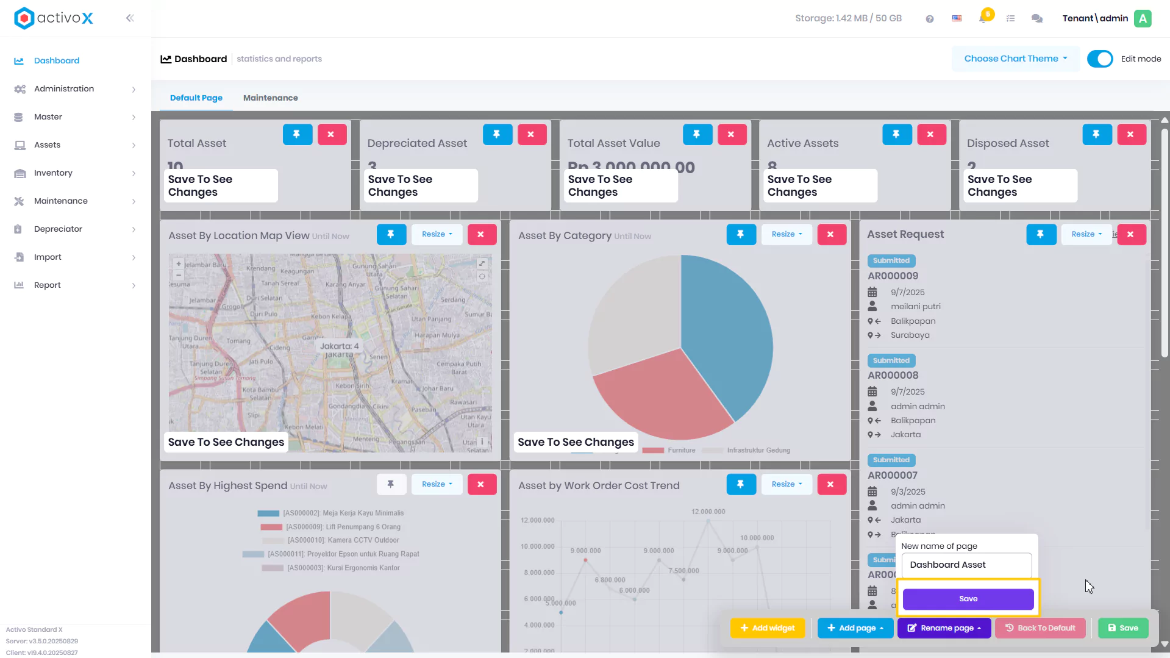This screenshot has height=658, width=1170.
Task: Click the [AS000002] Meja Kerja legend swatch
Action: pyautogui.click(x=268, y=513)
